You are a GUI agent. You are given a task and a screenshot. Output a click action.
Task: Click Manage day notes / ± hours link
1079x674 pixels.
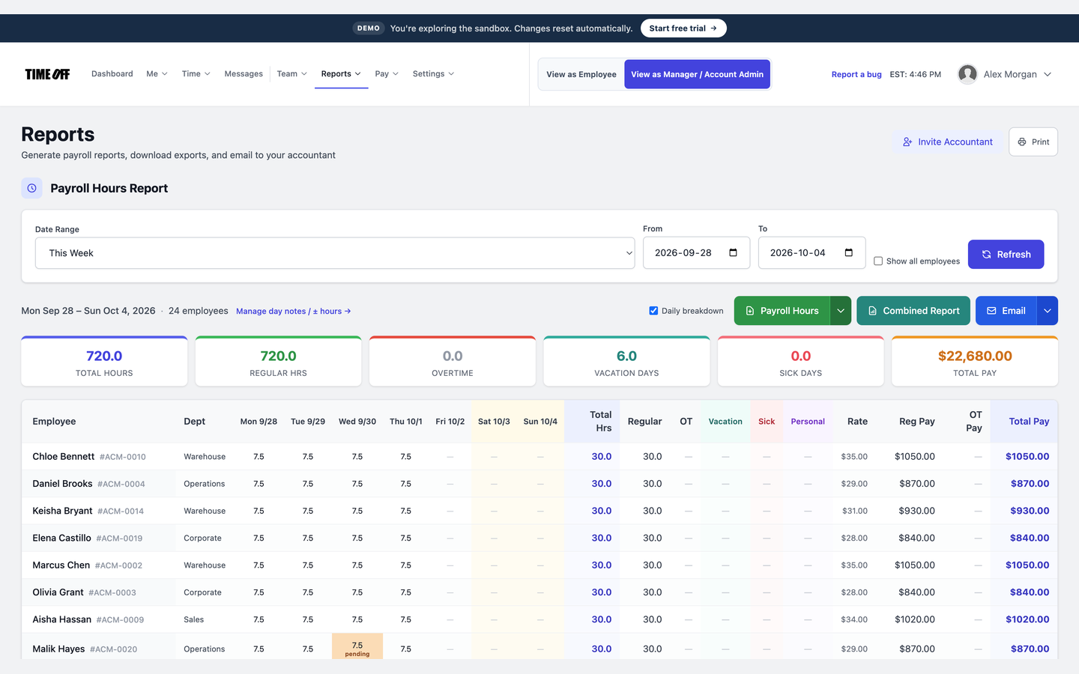point(294,312)
